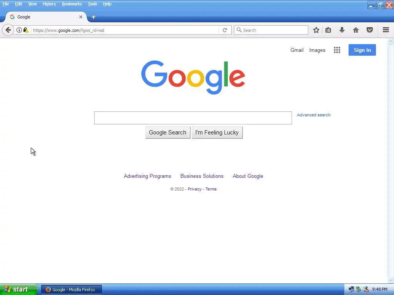Open the Gmail link
Screen dimensions: 394x295
(297, 50)
